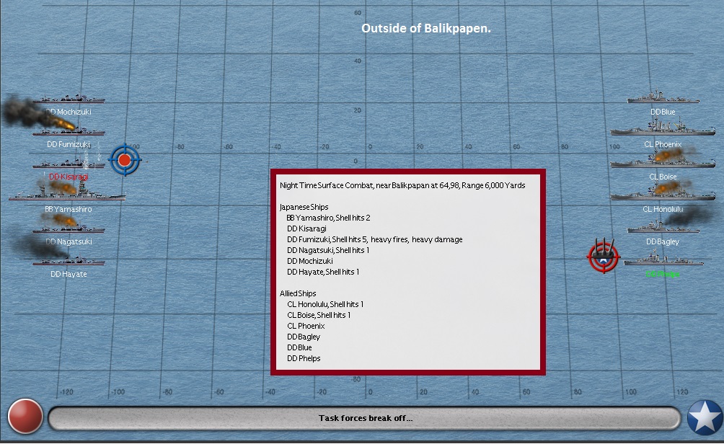
Task: Click the DD Blue ship label
Action: [x=663, y=112]
